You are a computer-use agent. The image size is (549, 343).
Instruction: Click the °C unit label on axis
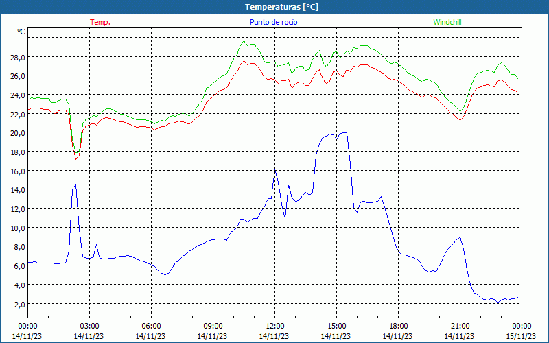pyautogui.click(x=21, y=32)
